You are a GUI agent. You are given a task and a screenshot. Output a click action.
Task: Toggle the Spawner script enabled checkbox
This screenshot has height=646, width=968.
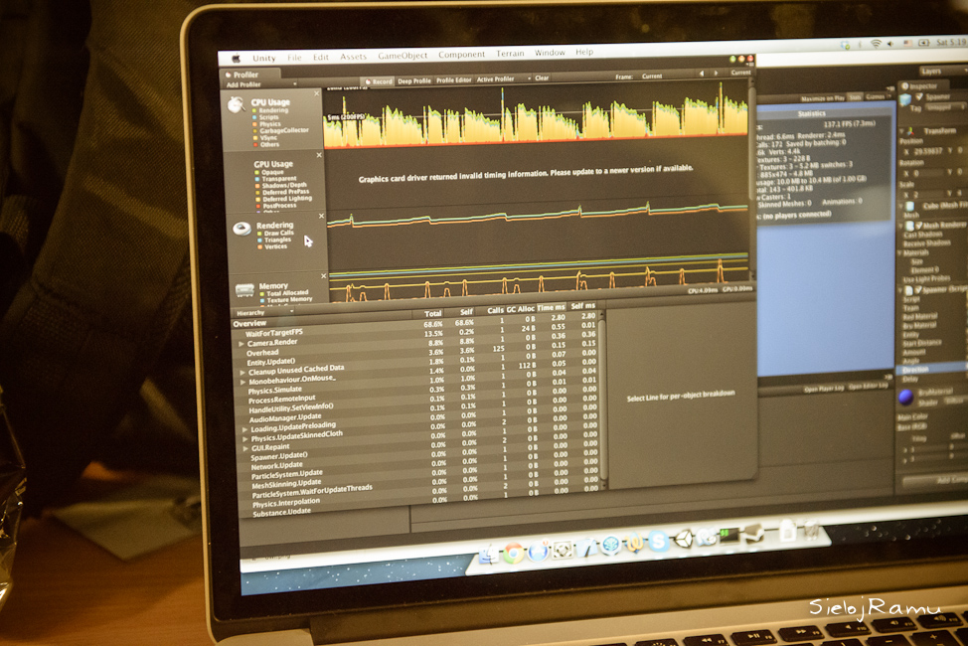(x=918, y=289)
